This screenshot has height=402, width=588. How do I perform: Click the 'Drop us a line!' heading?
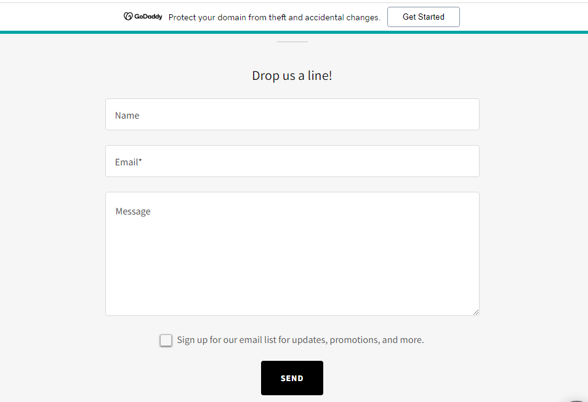tap(292, 76)
